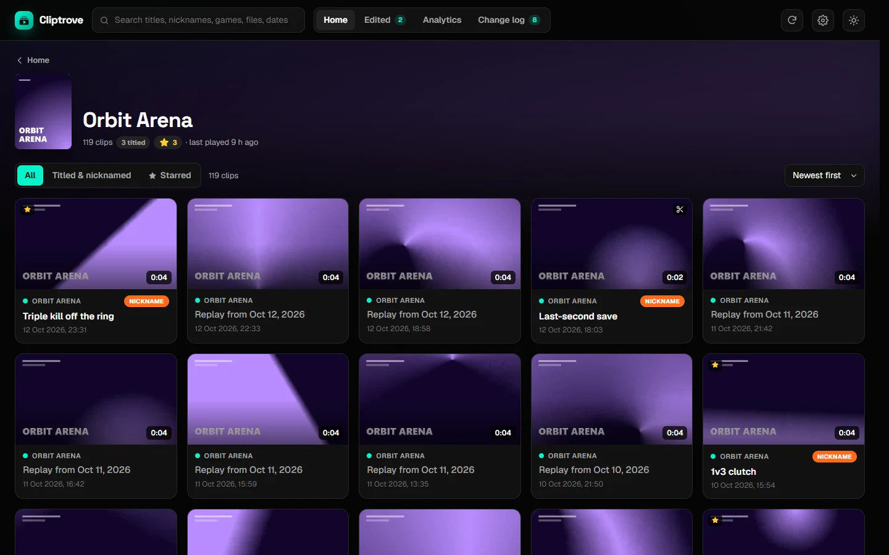Click scissors icon on Last-second save clip

coord(680,210)
